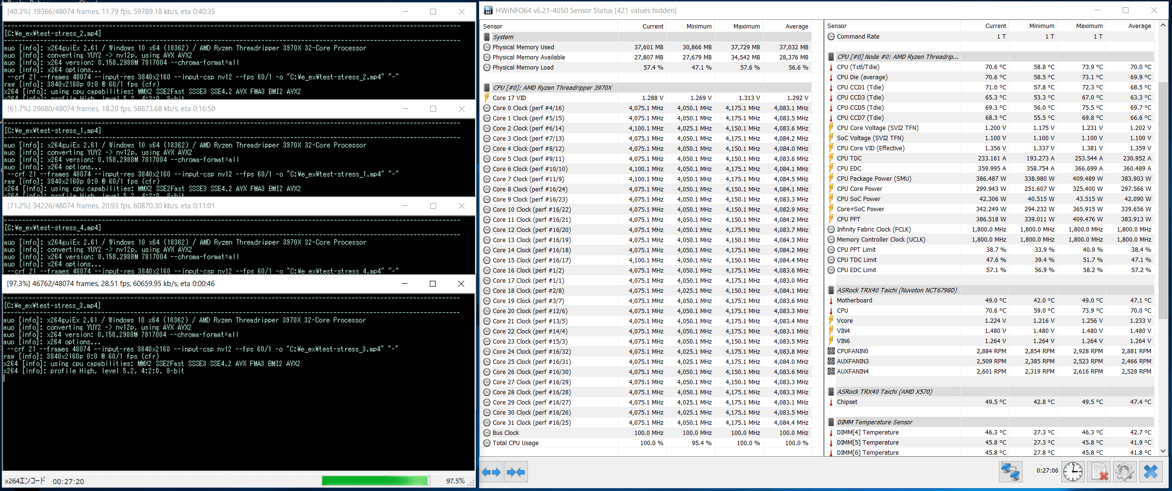The image size is (1172, 491).
Task: Click chip icon of CPU [#0]: AMD Ryzen Threadripper 3970X
Action: tap(487, 87)
